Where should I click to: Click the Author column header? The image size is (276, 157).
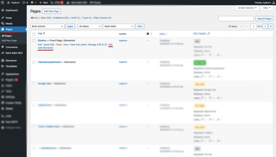[123, 34]
